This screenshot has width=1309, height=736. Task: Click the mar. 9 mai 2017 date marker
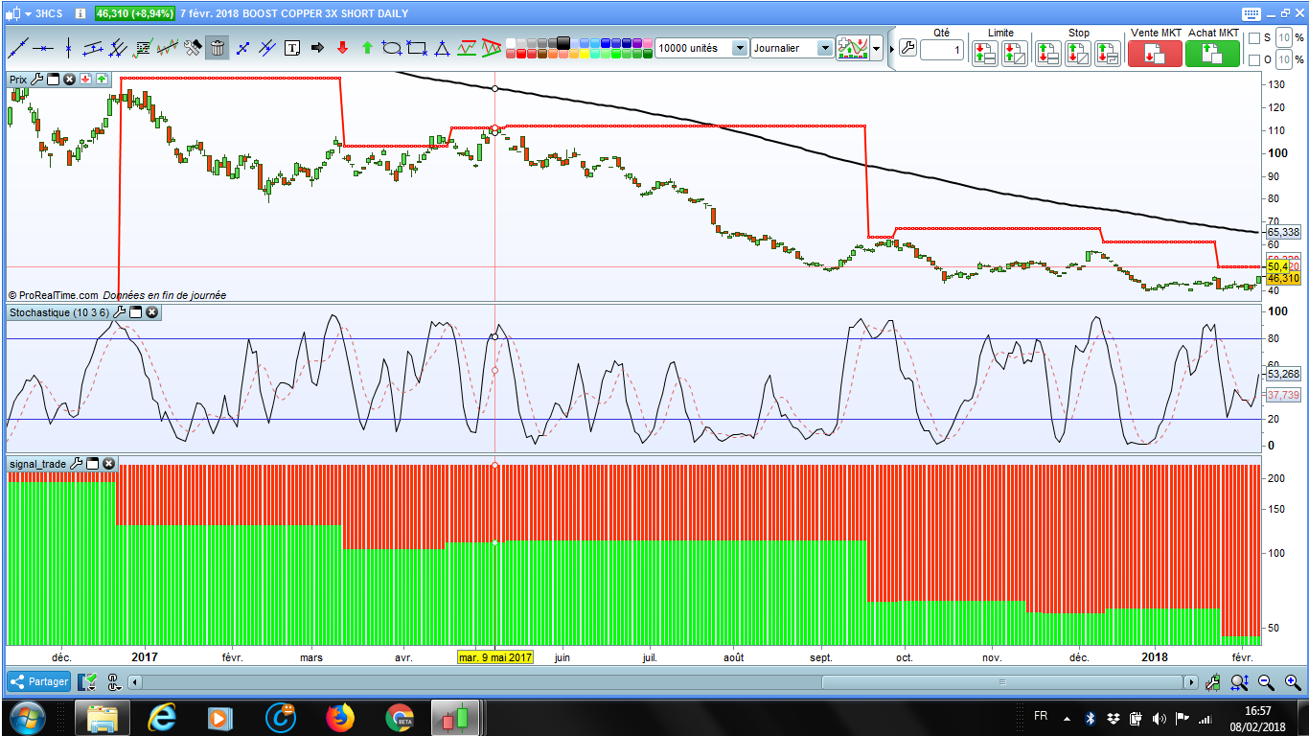[494, 657]
